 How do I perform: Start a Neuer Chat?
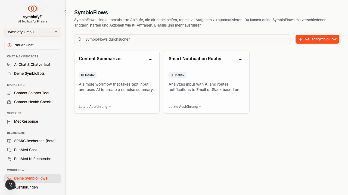click(33, 45)
